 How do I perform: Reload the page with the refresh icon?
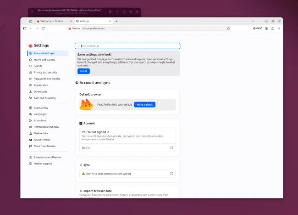44,28
